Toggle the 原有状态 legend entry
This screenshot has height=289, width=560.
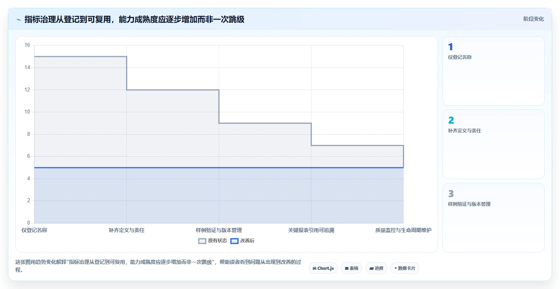pyautogui.click(x=212, y=241)
